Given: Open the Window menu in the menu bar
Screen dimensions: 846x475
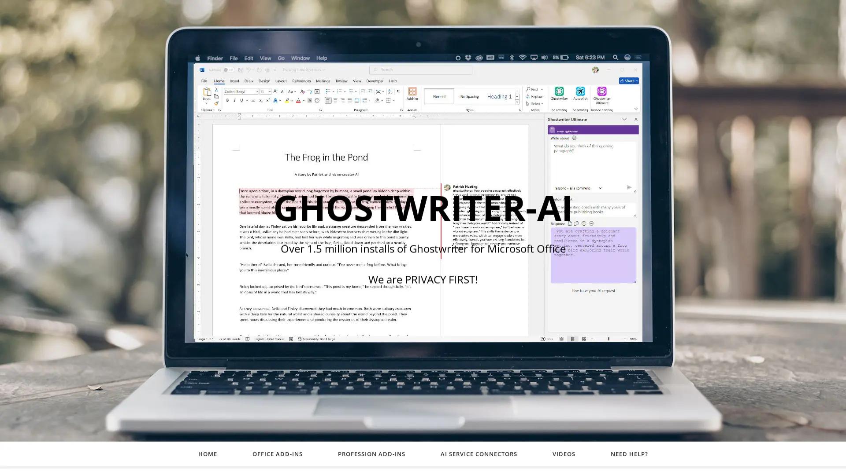Looking at the screenshot, I should tap(301, 58).
